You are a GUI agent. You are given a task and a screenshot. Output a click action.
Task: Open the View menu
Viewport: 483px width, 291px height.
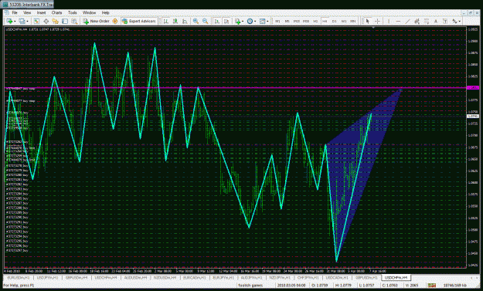(x=27, y=12)
